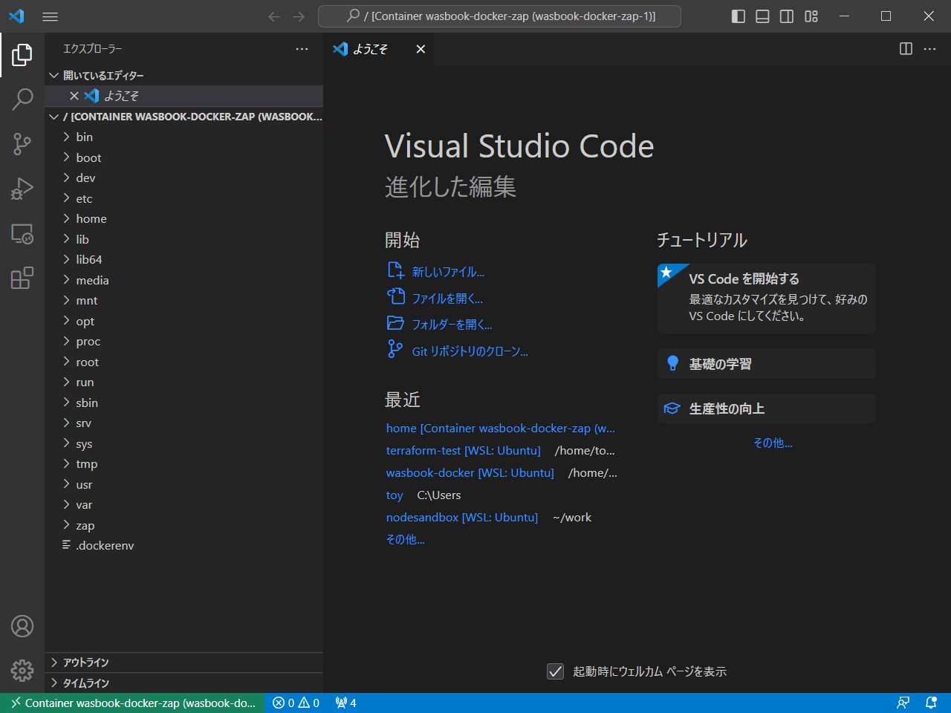
Task: Go forward with the right arrow
Action: [299, 16]
